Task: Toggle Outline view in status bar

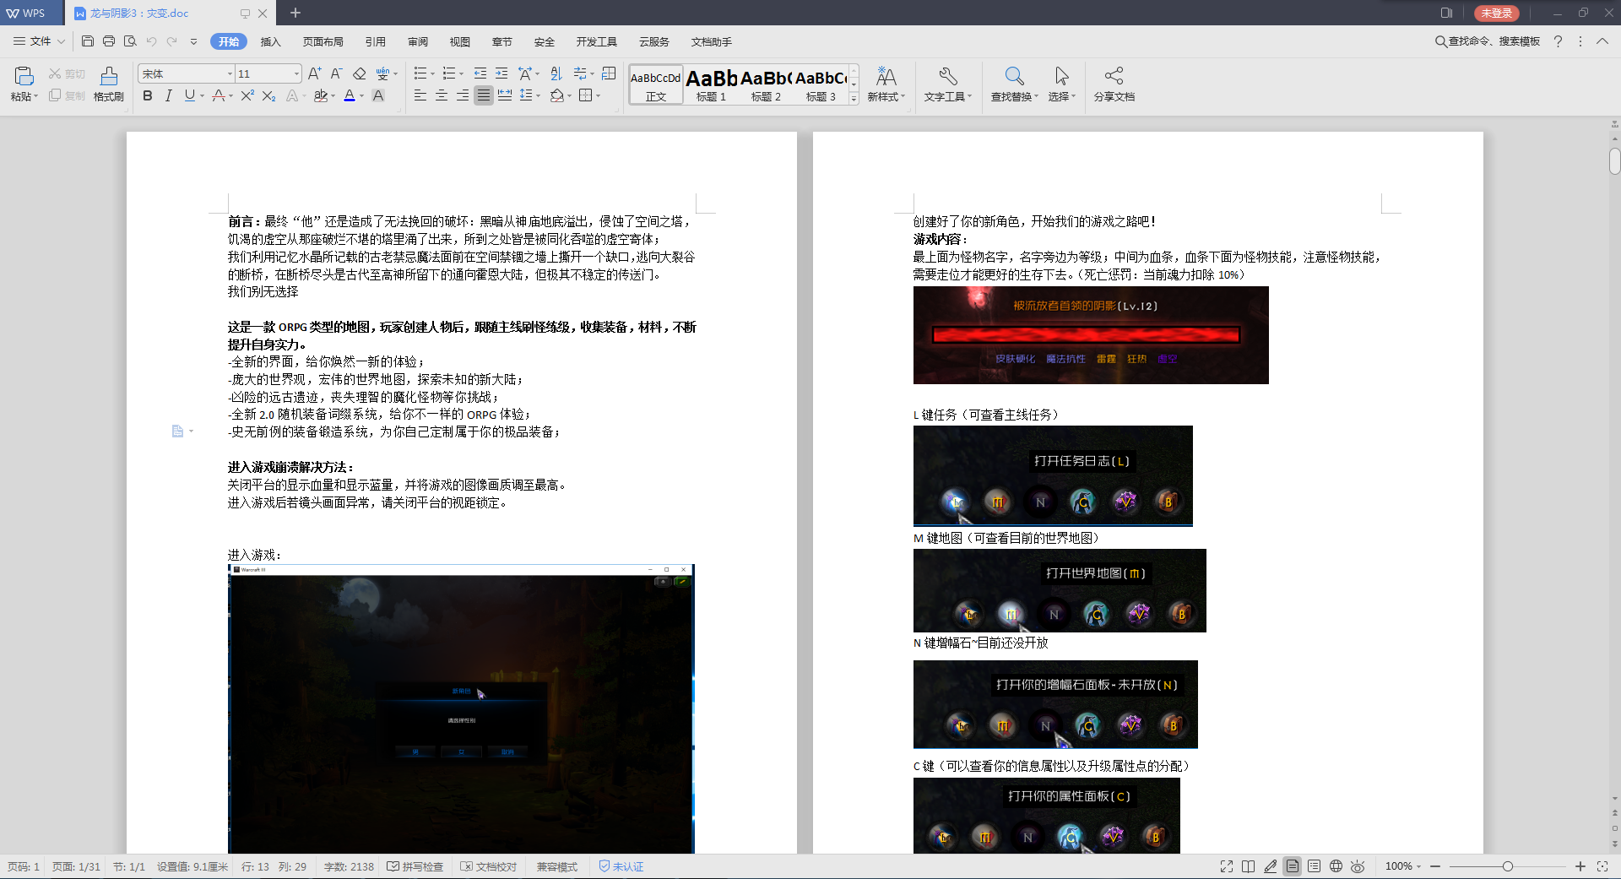Action: point(1315,866)
